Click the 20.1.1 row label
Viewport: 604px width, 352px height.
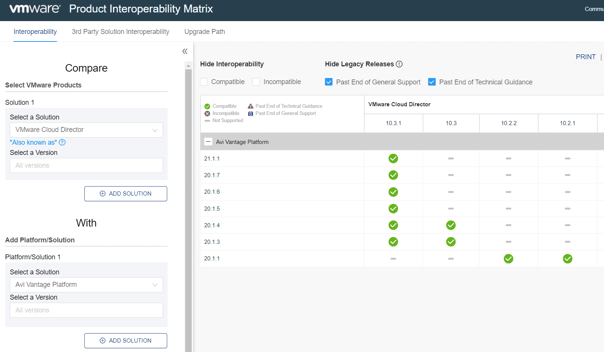[x=212, y=259]
